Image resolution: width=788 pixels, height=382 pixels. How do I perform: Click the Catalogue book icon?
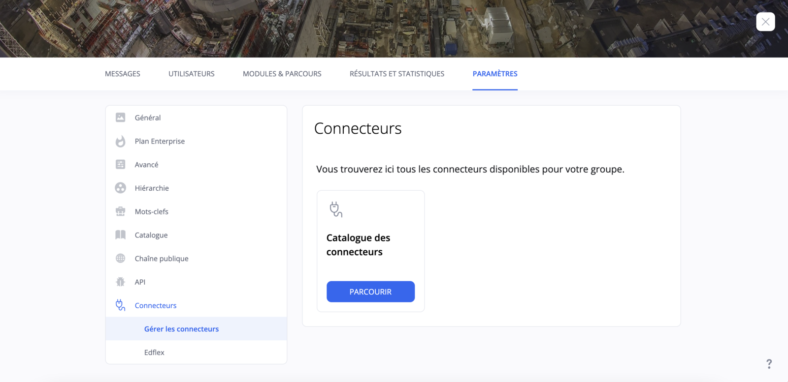pos(120,235)
